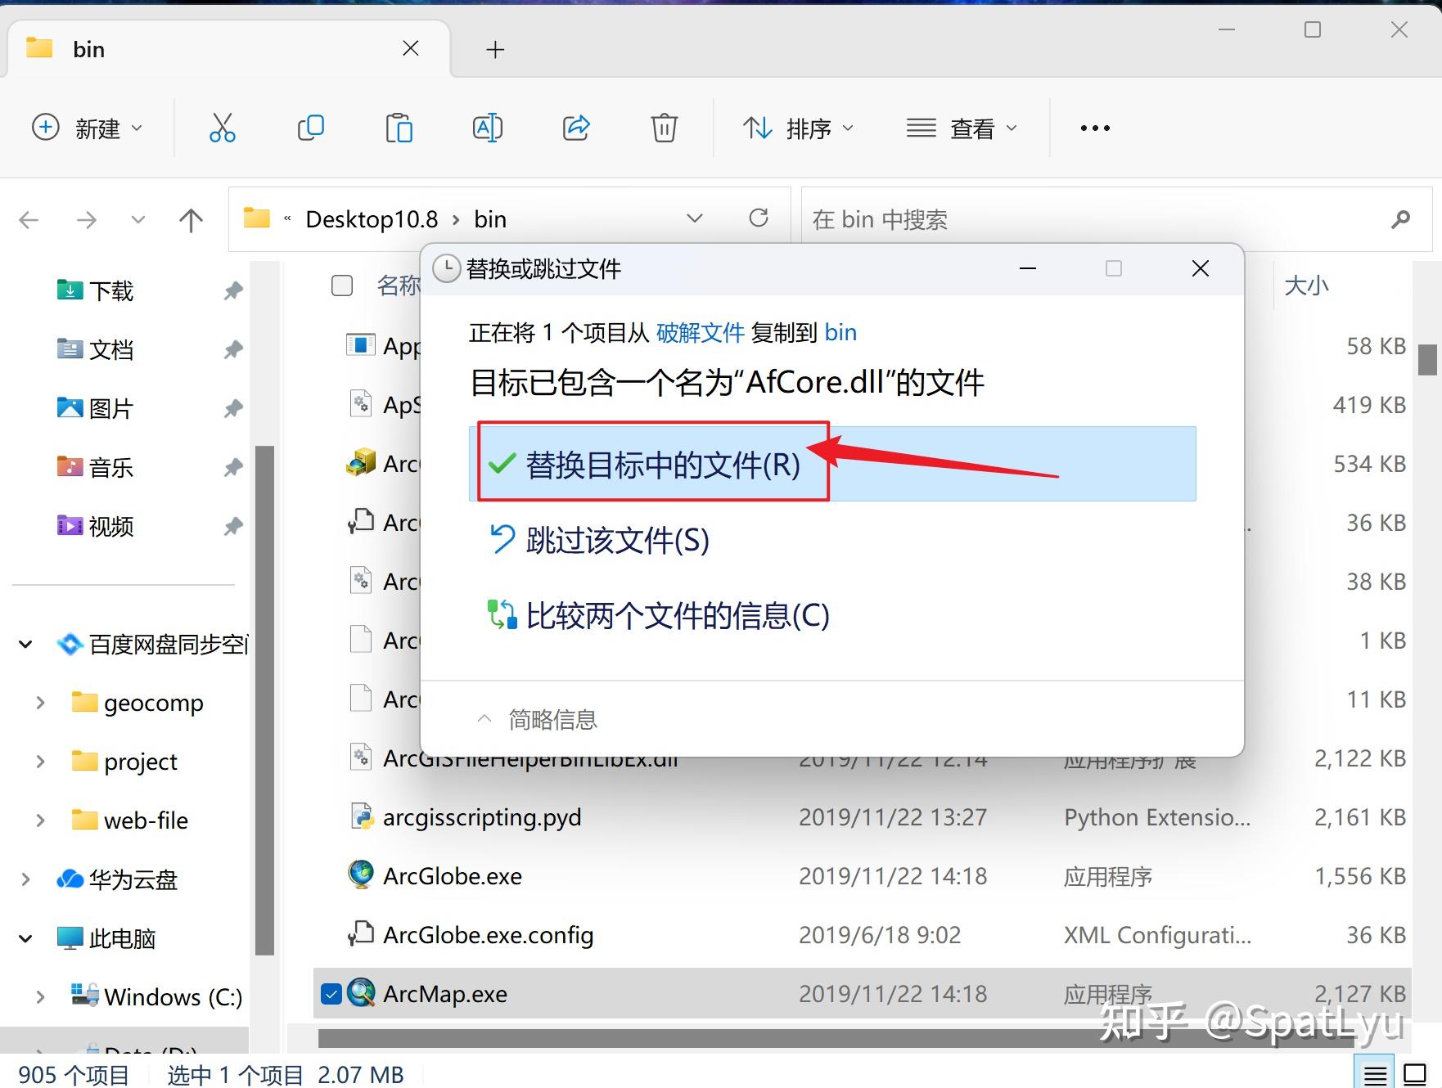
Task: Click the Share icon in toolbar
Action: pos(576,128)
